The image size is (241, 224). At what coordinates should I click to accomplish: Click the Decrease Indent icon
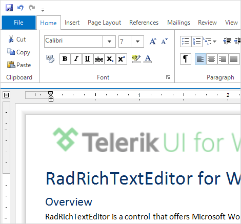[x=227, y=42]
